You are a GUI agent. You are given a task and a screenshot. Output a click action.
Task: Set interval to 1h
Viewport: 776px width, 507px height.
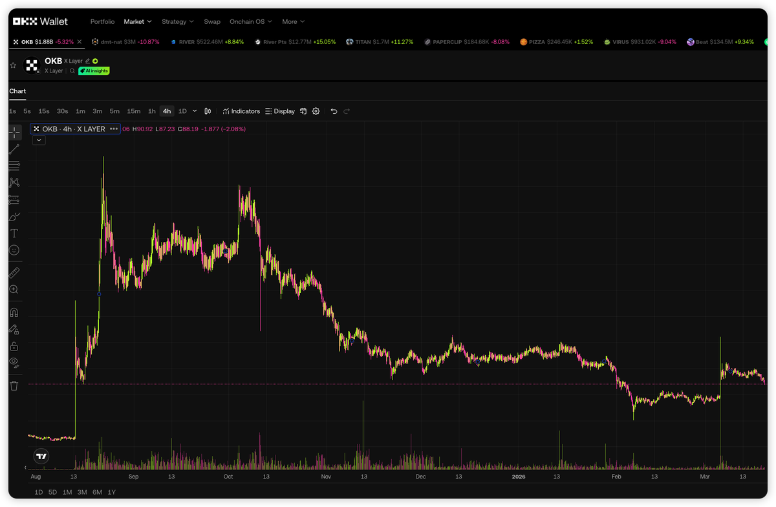coord(151,111)
